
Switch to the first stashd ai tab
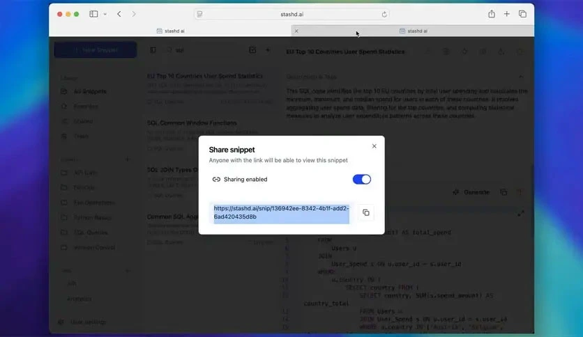pos(170,31)
